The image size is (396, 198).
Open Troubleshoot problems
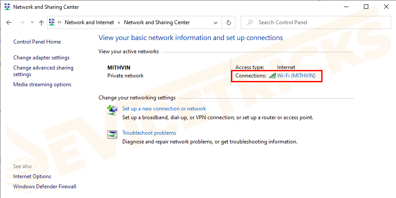(149, 132)
